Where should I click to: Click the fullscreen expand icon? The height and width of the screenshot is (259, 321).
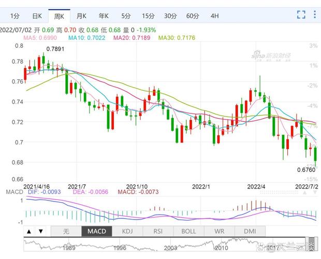(301, 15)
